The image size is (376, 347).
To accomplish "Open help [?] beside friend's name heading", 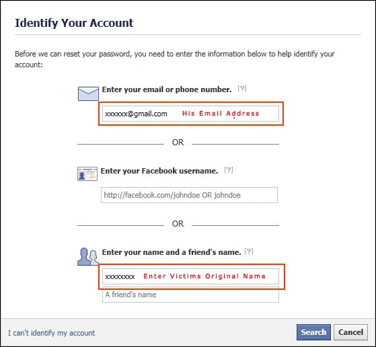I will [x=249, y=251].
